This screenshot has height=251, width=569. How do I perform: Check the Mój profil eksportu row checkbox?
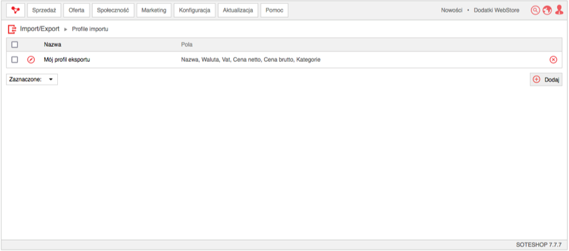point(14,59)
